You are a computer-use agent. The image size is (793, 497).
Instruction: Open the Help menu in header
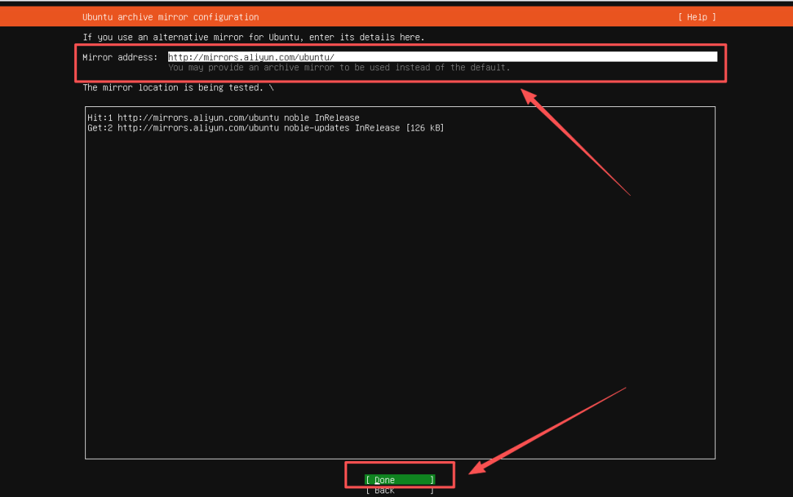(x=696, y=17)
